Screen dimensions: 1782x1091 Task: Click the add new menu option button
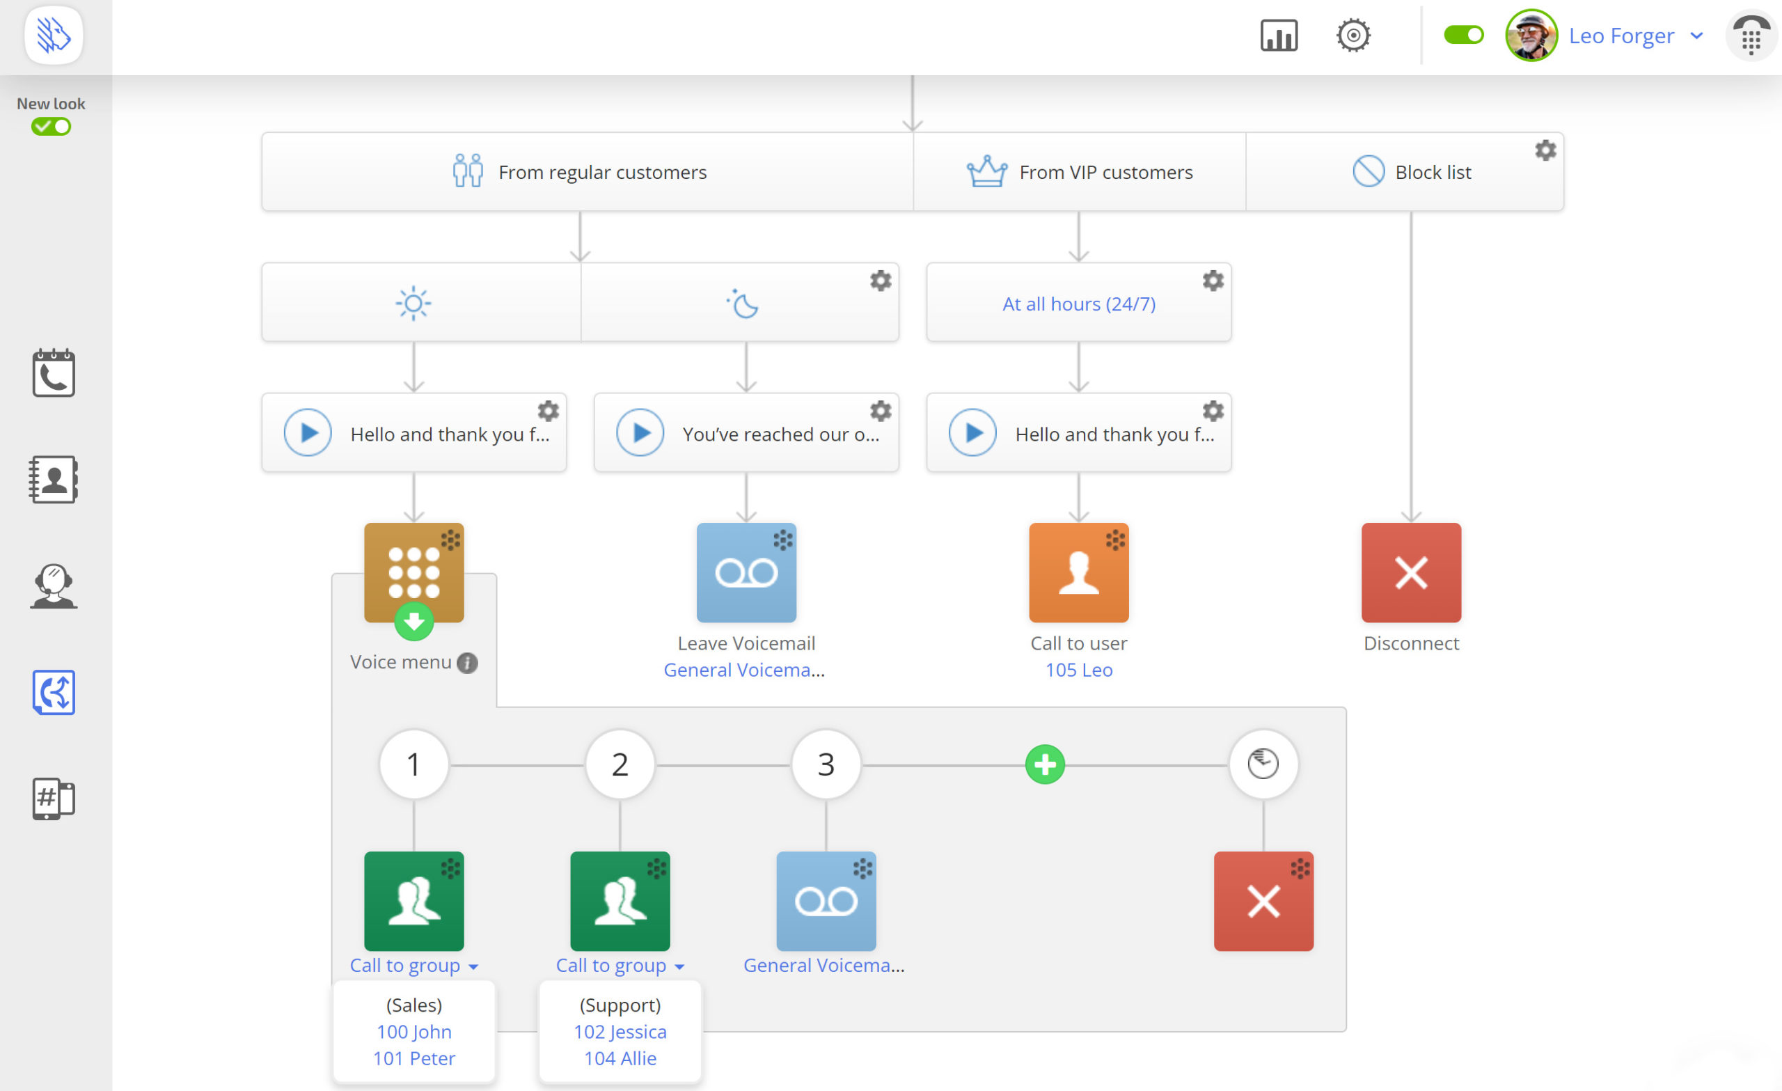coord(1045,764)
